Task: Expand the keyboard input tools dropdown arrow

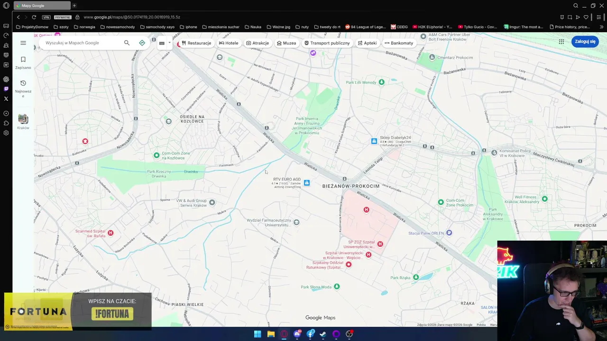Action: point(169,43)
